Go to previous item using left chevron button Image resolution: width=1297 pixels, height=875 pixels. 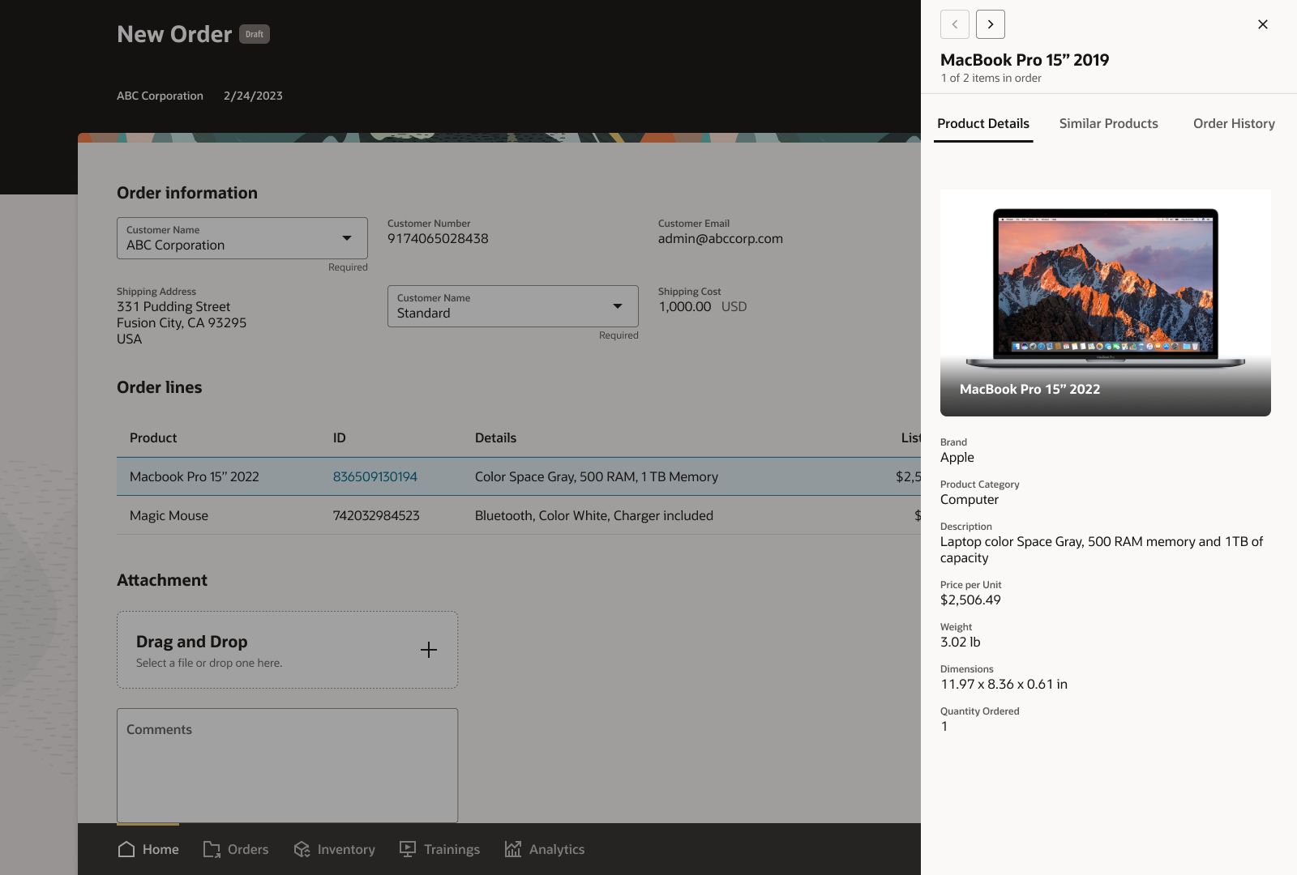tap(955, 24)
